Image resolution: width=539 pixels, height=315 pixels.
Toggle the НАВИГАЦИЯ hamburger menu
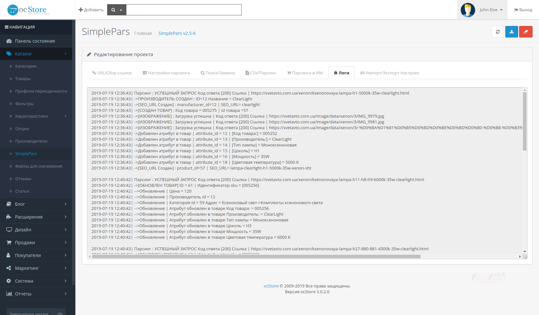click(20, 27)
